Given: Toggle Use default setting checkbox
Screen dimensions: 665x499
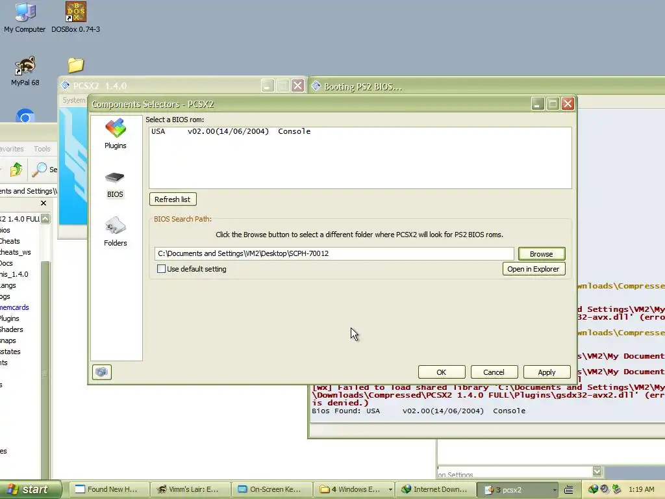Looking at the screenshot, I should (x=161, y=268).
